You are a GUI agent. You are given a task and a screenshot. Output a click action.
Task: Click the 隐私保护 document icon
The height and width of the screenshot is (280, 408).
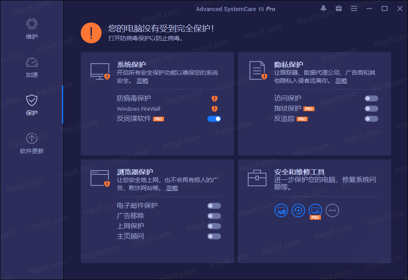pos(258,70)
